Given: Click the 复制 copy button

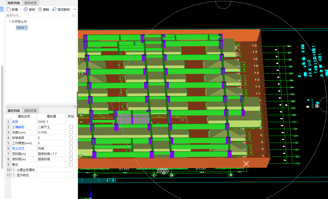Looking at the screenshot, I should click(x=29, y=9).
